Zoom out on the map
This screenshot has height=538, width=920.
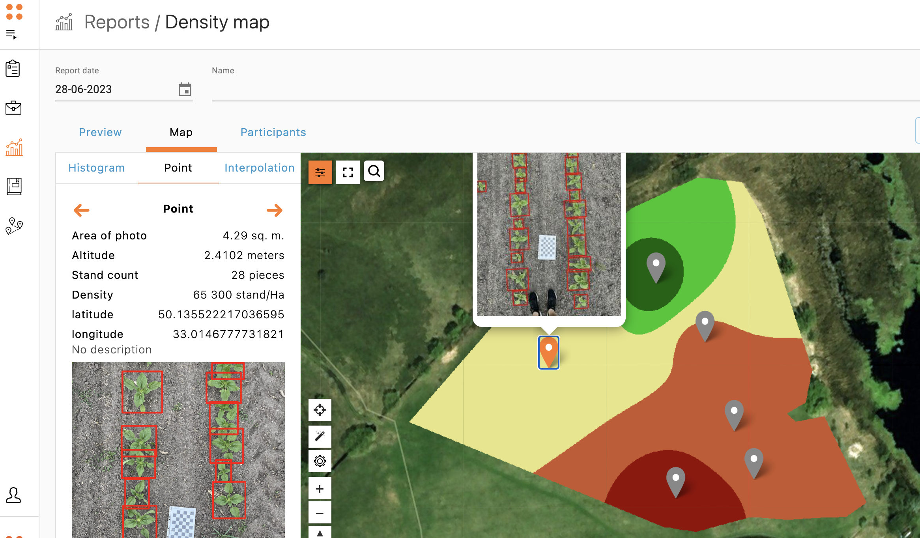click(x=320, y=513)
